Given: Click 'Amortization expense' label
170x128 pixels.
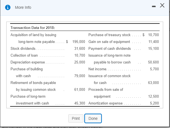Looking at the screenshot, I should (105, 103).
